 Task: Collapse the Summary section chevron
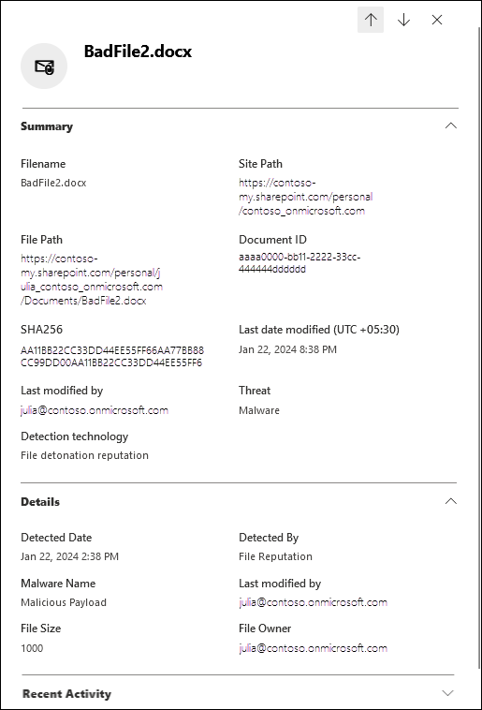click(451, 126)
